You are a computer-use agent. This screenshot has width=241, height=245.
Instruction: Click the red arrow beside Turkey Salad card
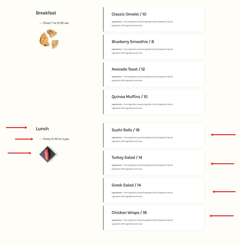(222, 164)
